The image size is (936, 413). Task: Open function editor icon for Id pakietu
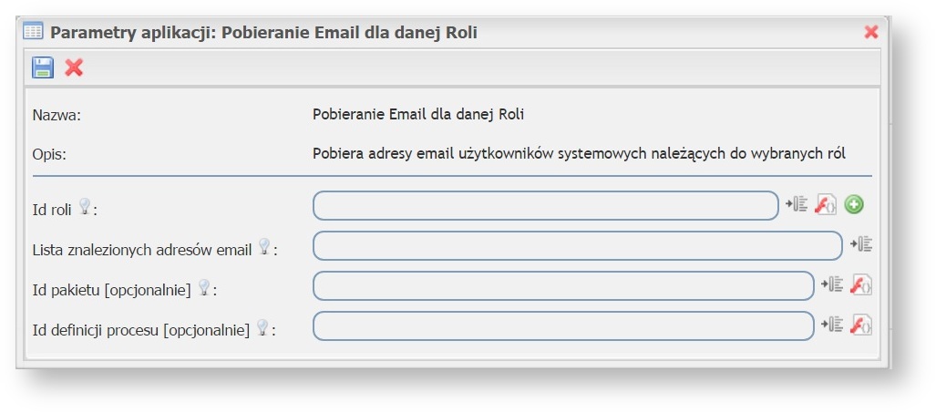(860, 285)
